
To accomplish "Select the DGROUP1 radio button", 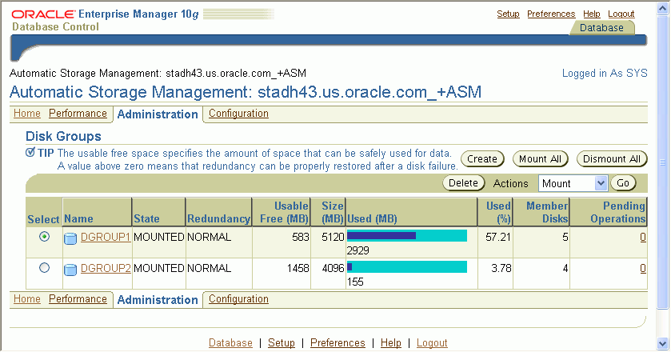I will point(44,237).
